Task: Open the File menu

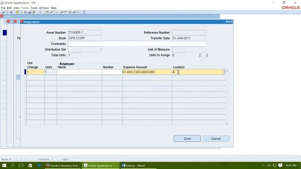Action: [x=3, y=8]
